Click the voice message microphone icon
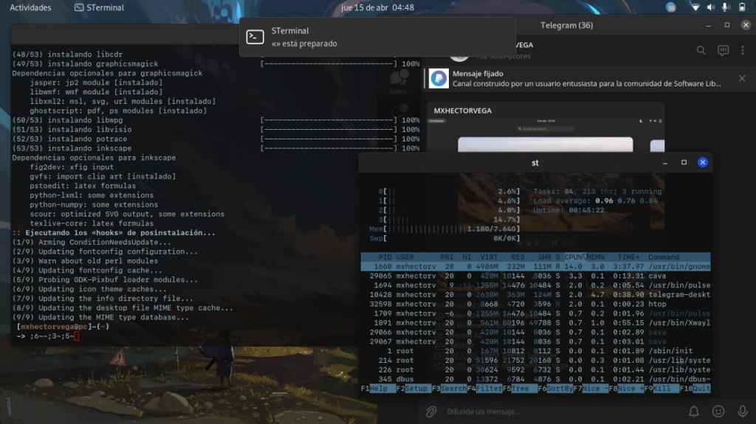This screenshot has height=424, width=756. (740, 411)
